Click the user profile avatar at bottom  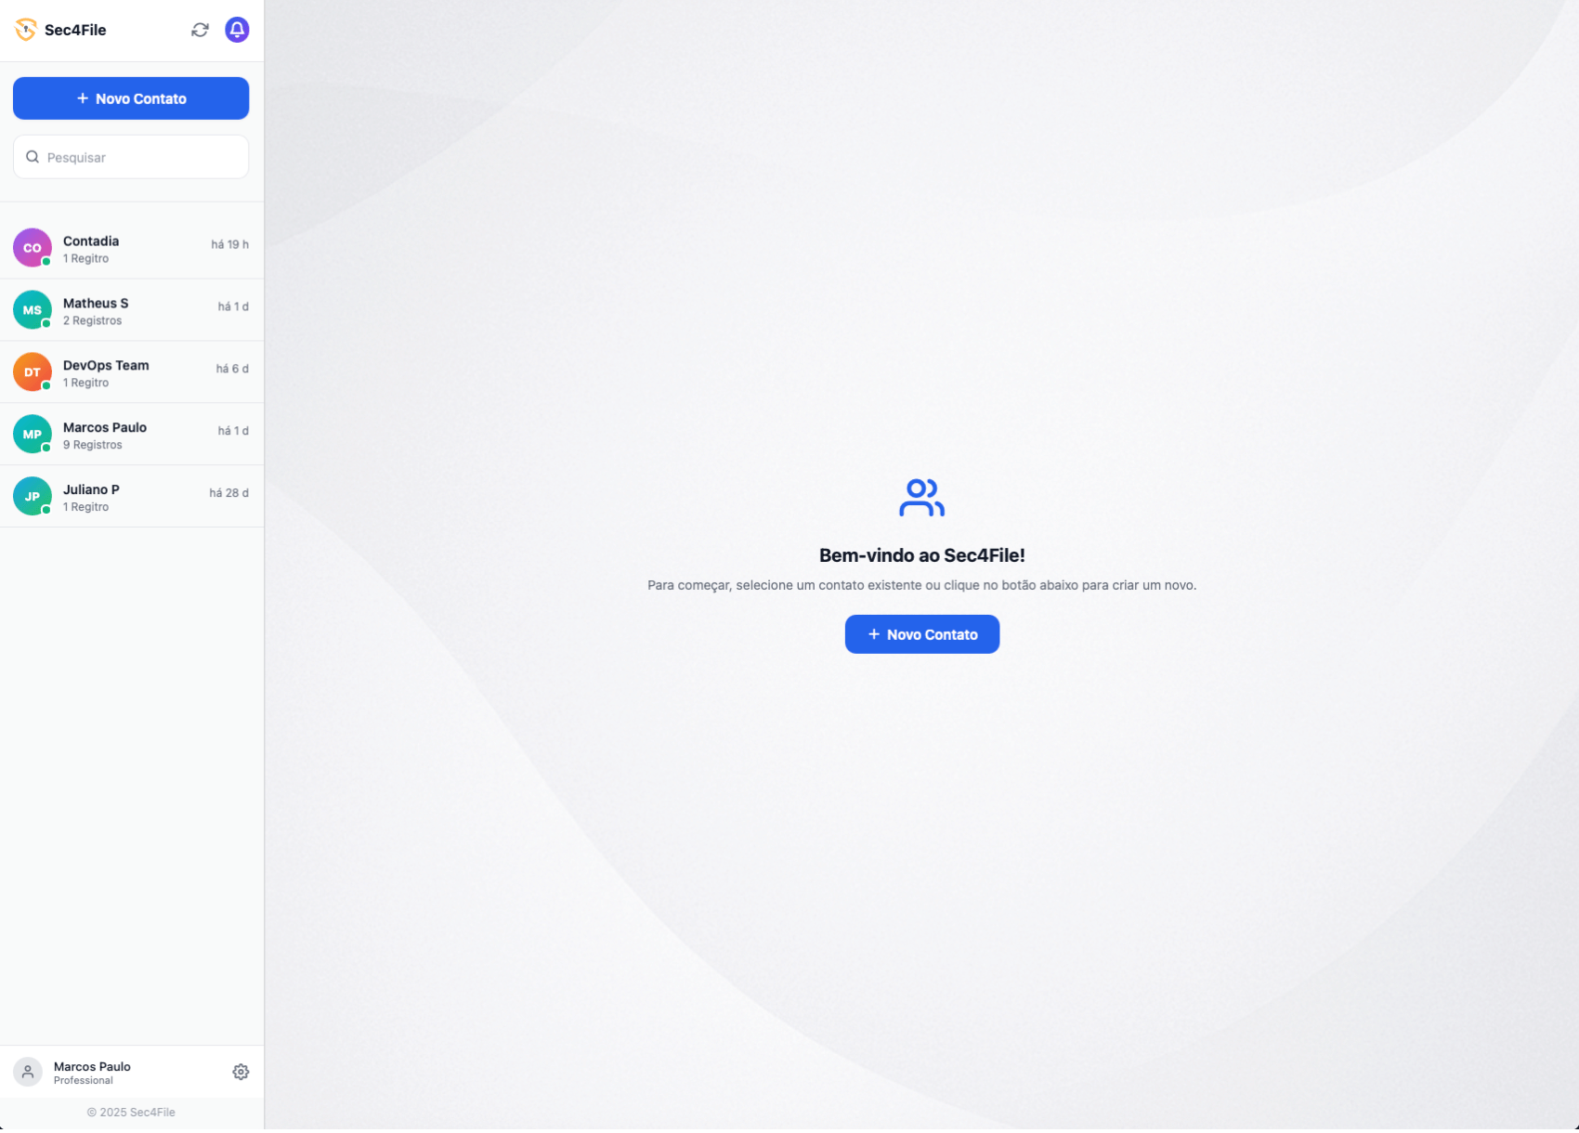(x=28, y=1072)
